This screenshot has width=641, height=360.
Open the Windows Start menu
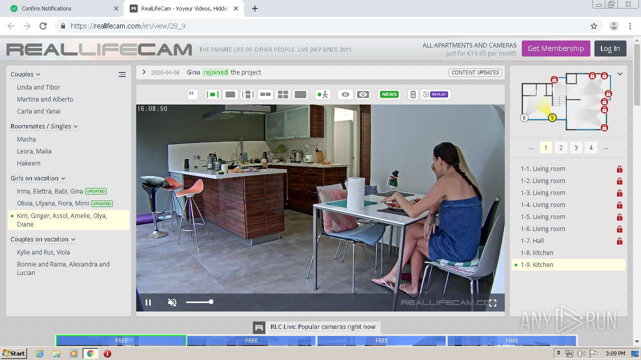14,353
